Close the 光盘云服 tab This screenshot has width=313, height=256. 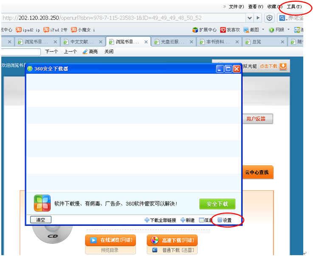pos(191,42)
